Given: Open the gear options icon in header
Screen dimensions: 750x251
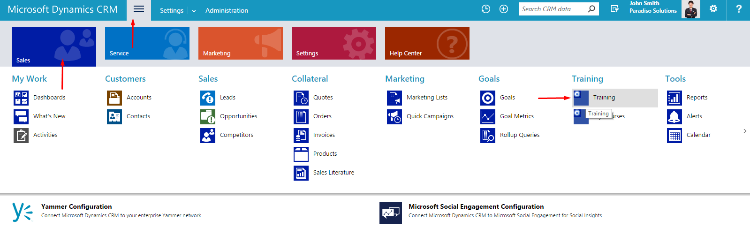Looking at the screenshot, I should 713,8.
